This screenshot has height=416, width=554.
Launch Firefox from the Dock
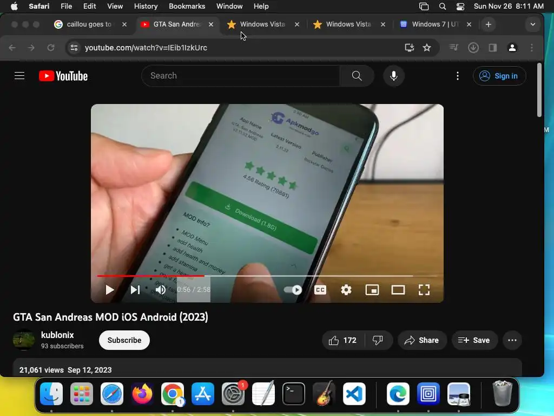coord(142,394)
